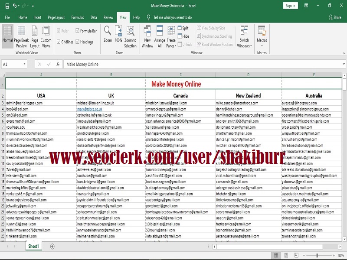
Task: Switch to Normal workbook view
Action: coord(7,36)
